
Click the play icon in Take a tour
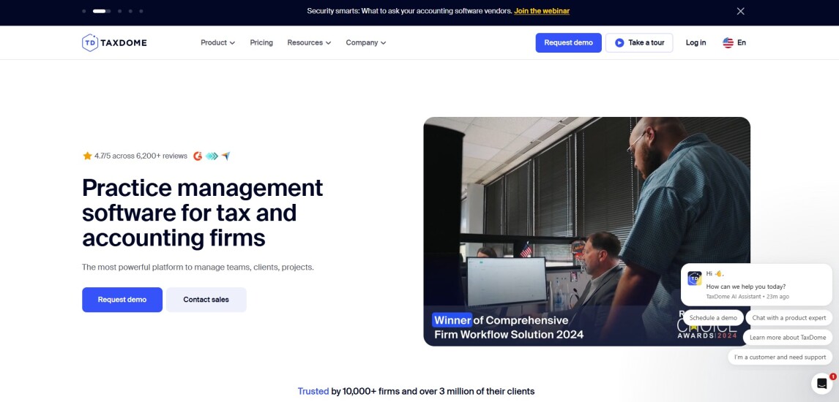(619, 42)
